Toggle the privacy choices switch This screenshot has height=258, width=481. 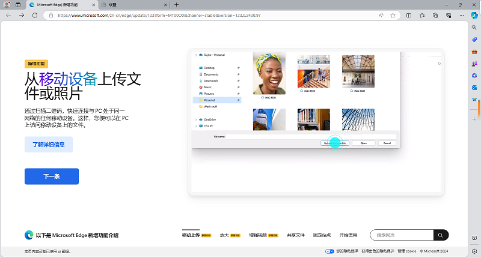pyautogui.click(x=329, y=251)
